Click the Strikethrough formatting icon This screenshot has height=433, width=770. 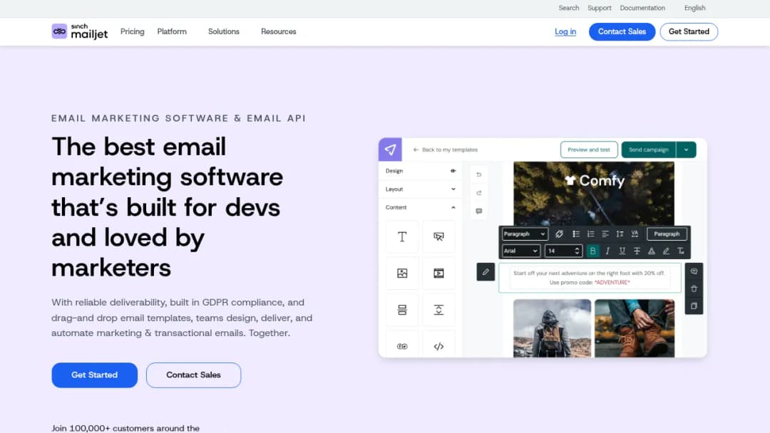[637, 251]
